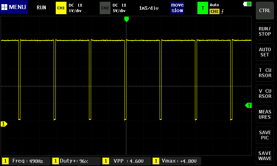Select the CH1 trigger source tag
277x166 pixels.
214,11
